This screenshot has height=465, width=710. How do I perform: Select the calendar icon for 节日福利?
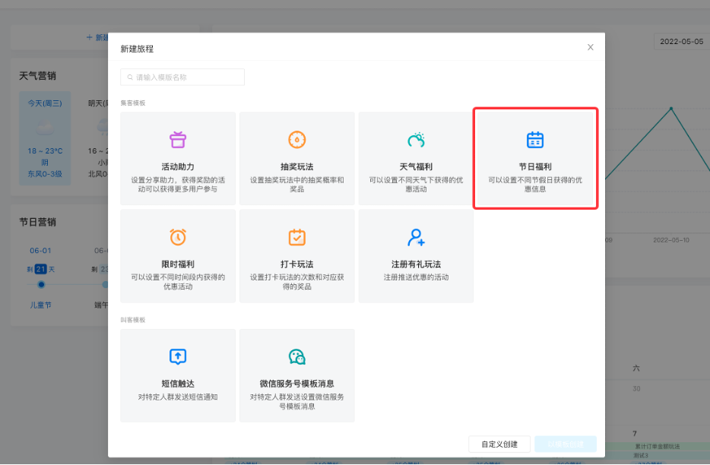(x=535, y=140)
